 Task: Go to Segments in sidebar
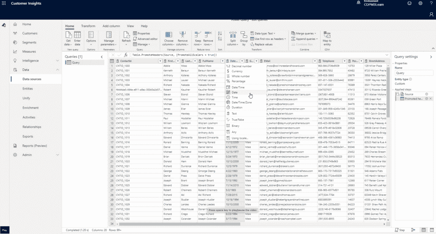click(x=29, y=42)
